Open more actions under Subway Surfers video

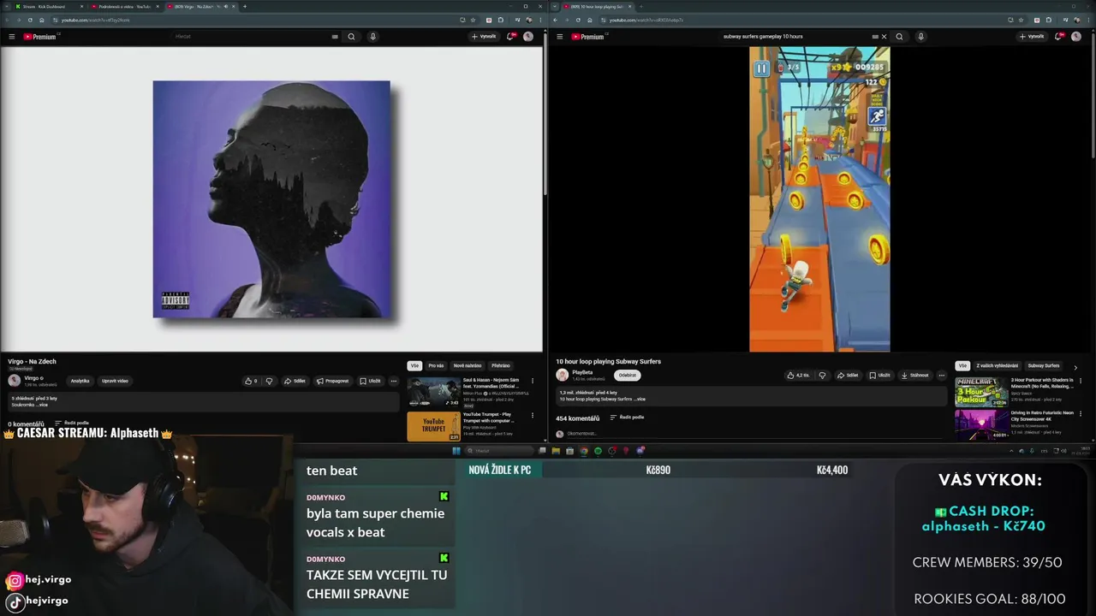point(942,375)
